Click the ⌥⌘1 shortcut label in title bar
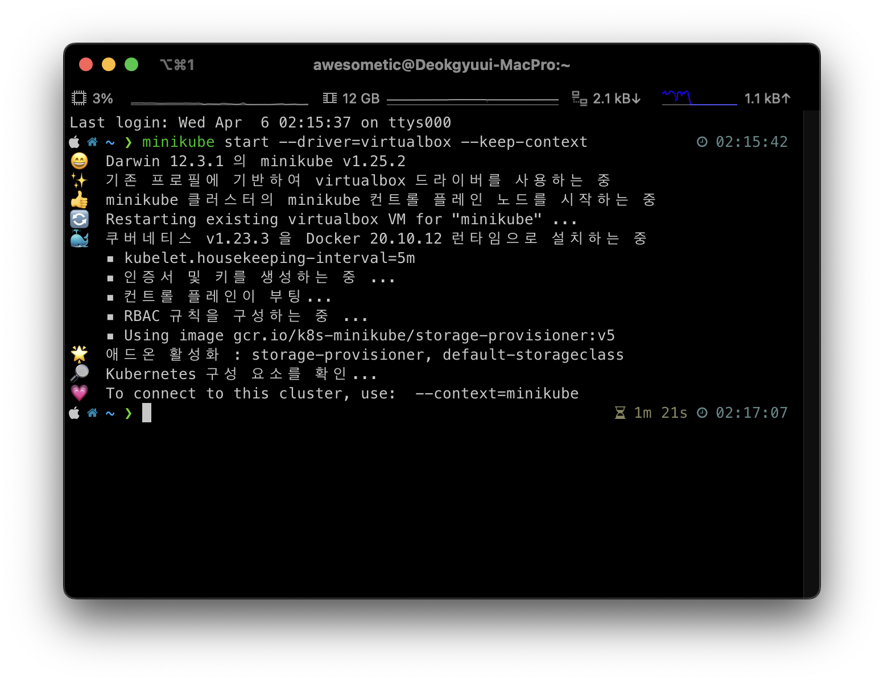Screen dimensions: 884x683 coord(177,65)
